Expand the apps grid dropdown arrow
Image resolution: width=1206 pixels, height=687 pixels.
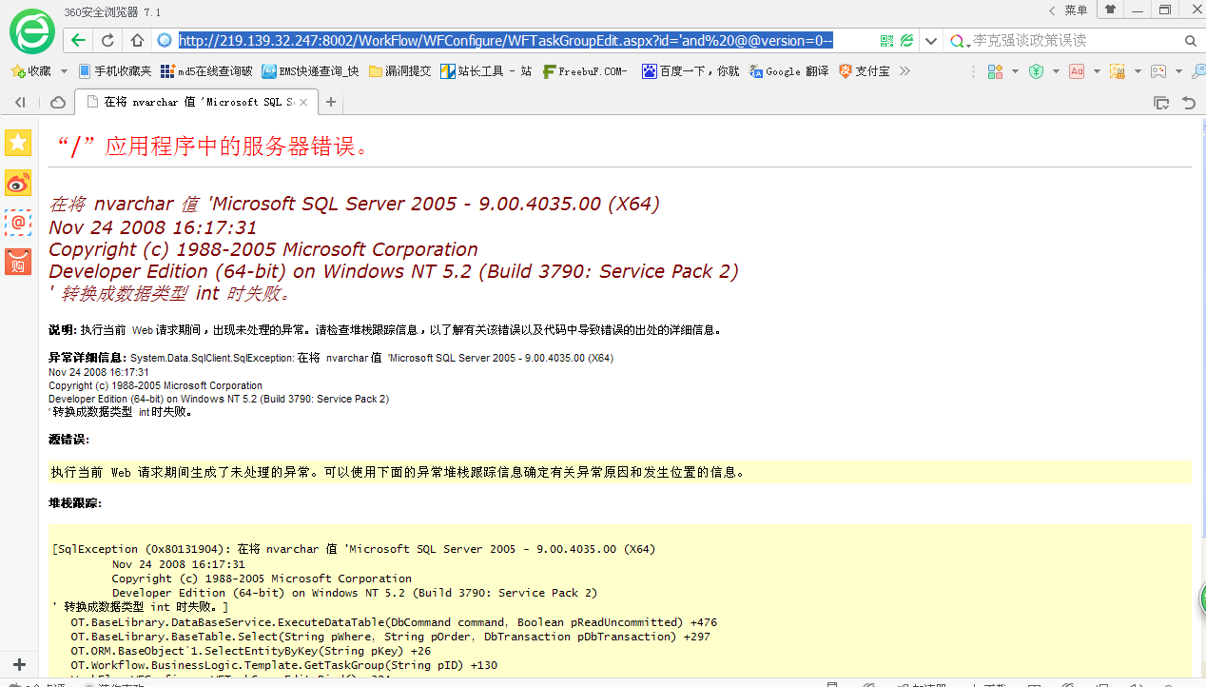pos(1015,71)
